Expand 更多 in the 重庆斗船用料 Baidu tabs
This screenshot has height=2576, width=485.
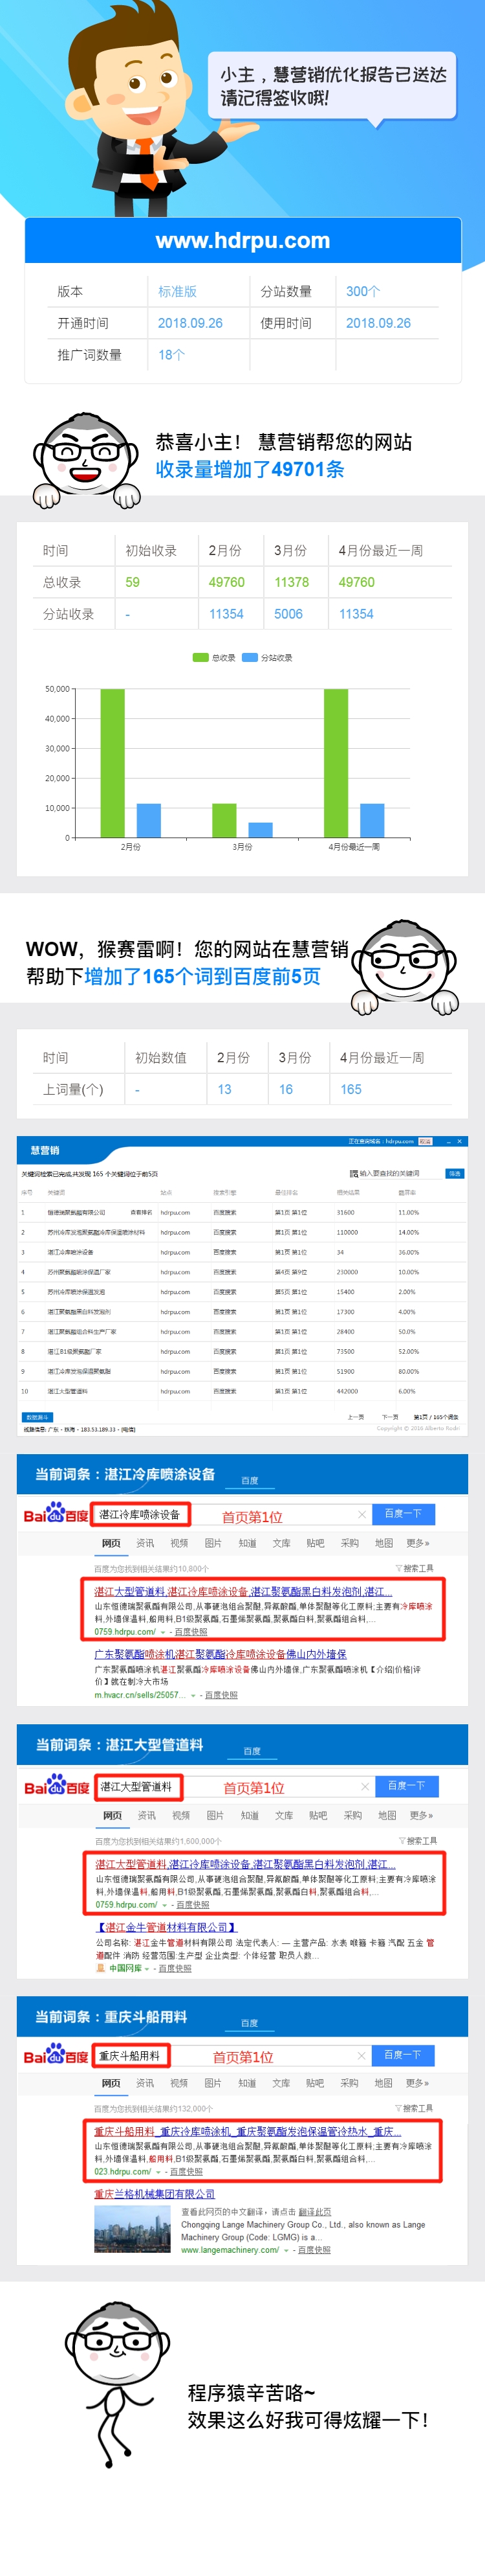[417, 2083]
